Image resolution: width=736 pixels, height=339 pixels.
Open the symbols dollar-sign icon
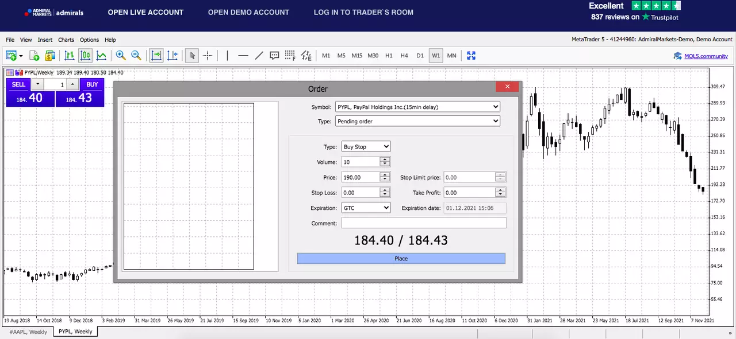click(x=50, y=56)
